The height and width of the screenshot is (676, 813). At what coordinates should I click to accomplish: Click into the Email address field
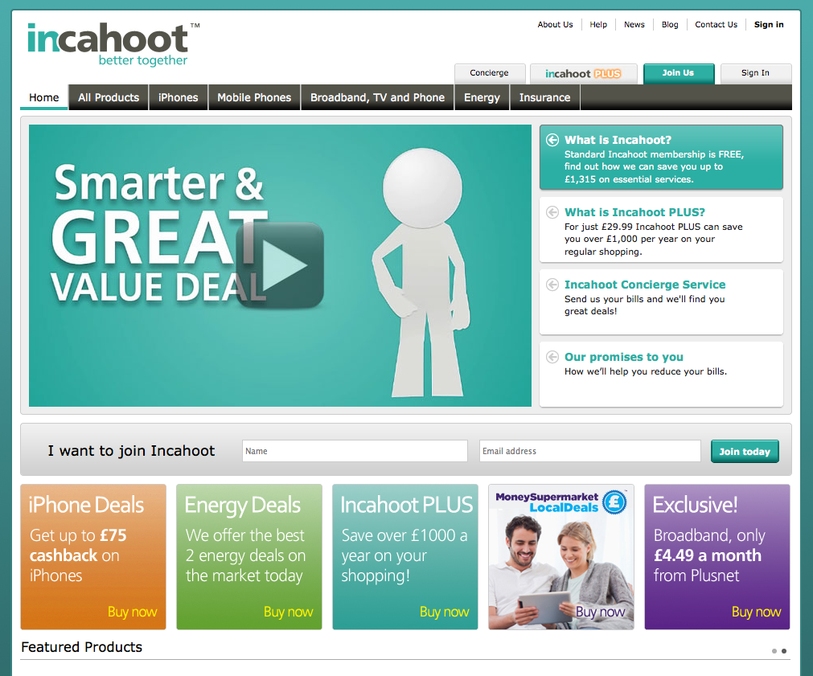589,451
